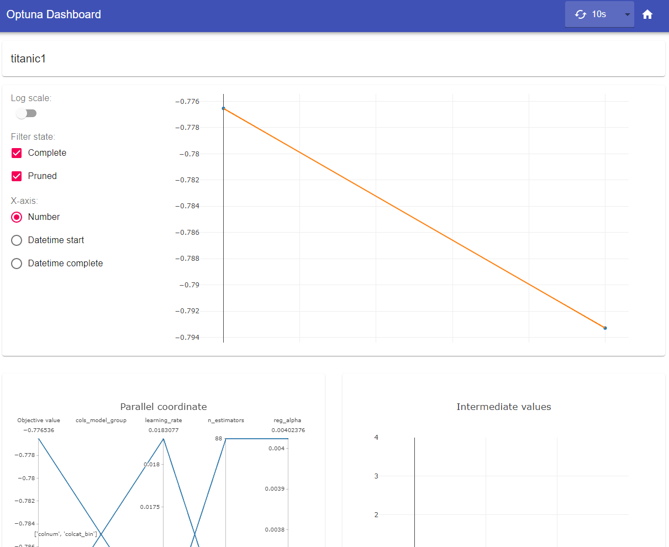Viewport: 669px width, 547px height.
Task: Click the reg_alpha axis label
Action: (x=288, y=420)
